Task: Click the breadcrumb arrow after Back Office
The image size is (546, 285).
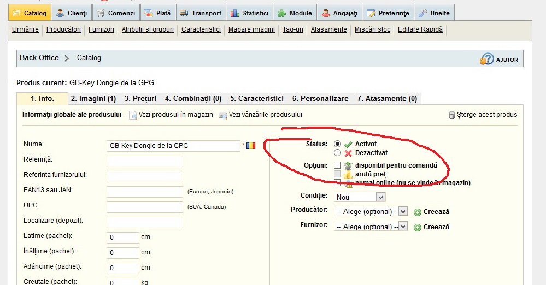Action: coord(67,58)
